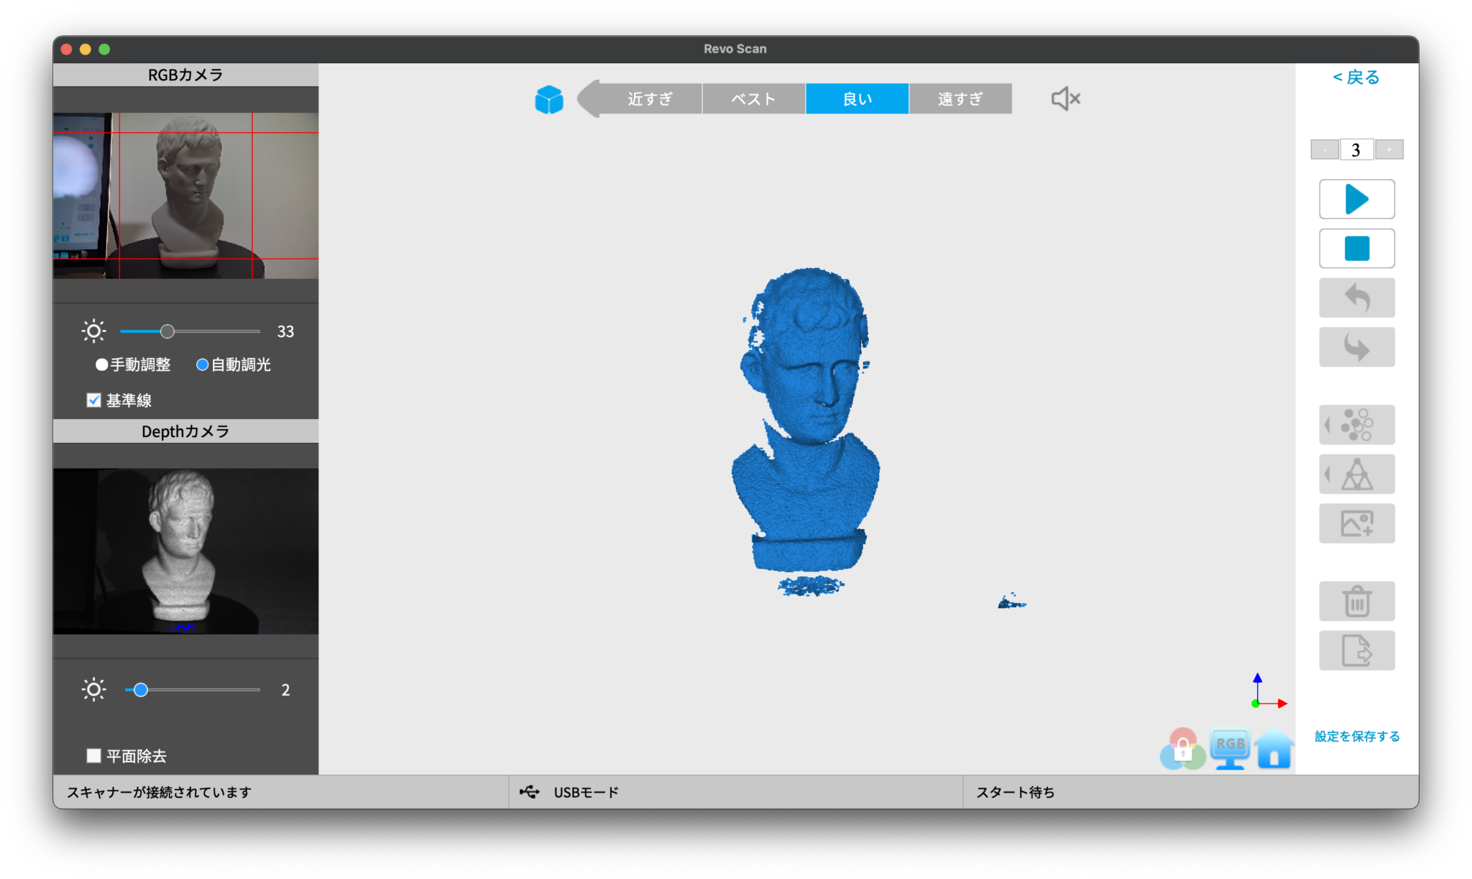Click the redo arrow icon
1472x879 pixels.
[1356, 347]
